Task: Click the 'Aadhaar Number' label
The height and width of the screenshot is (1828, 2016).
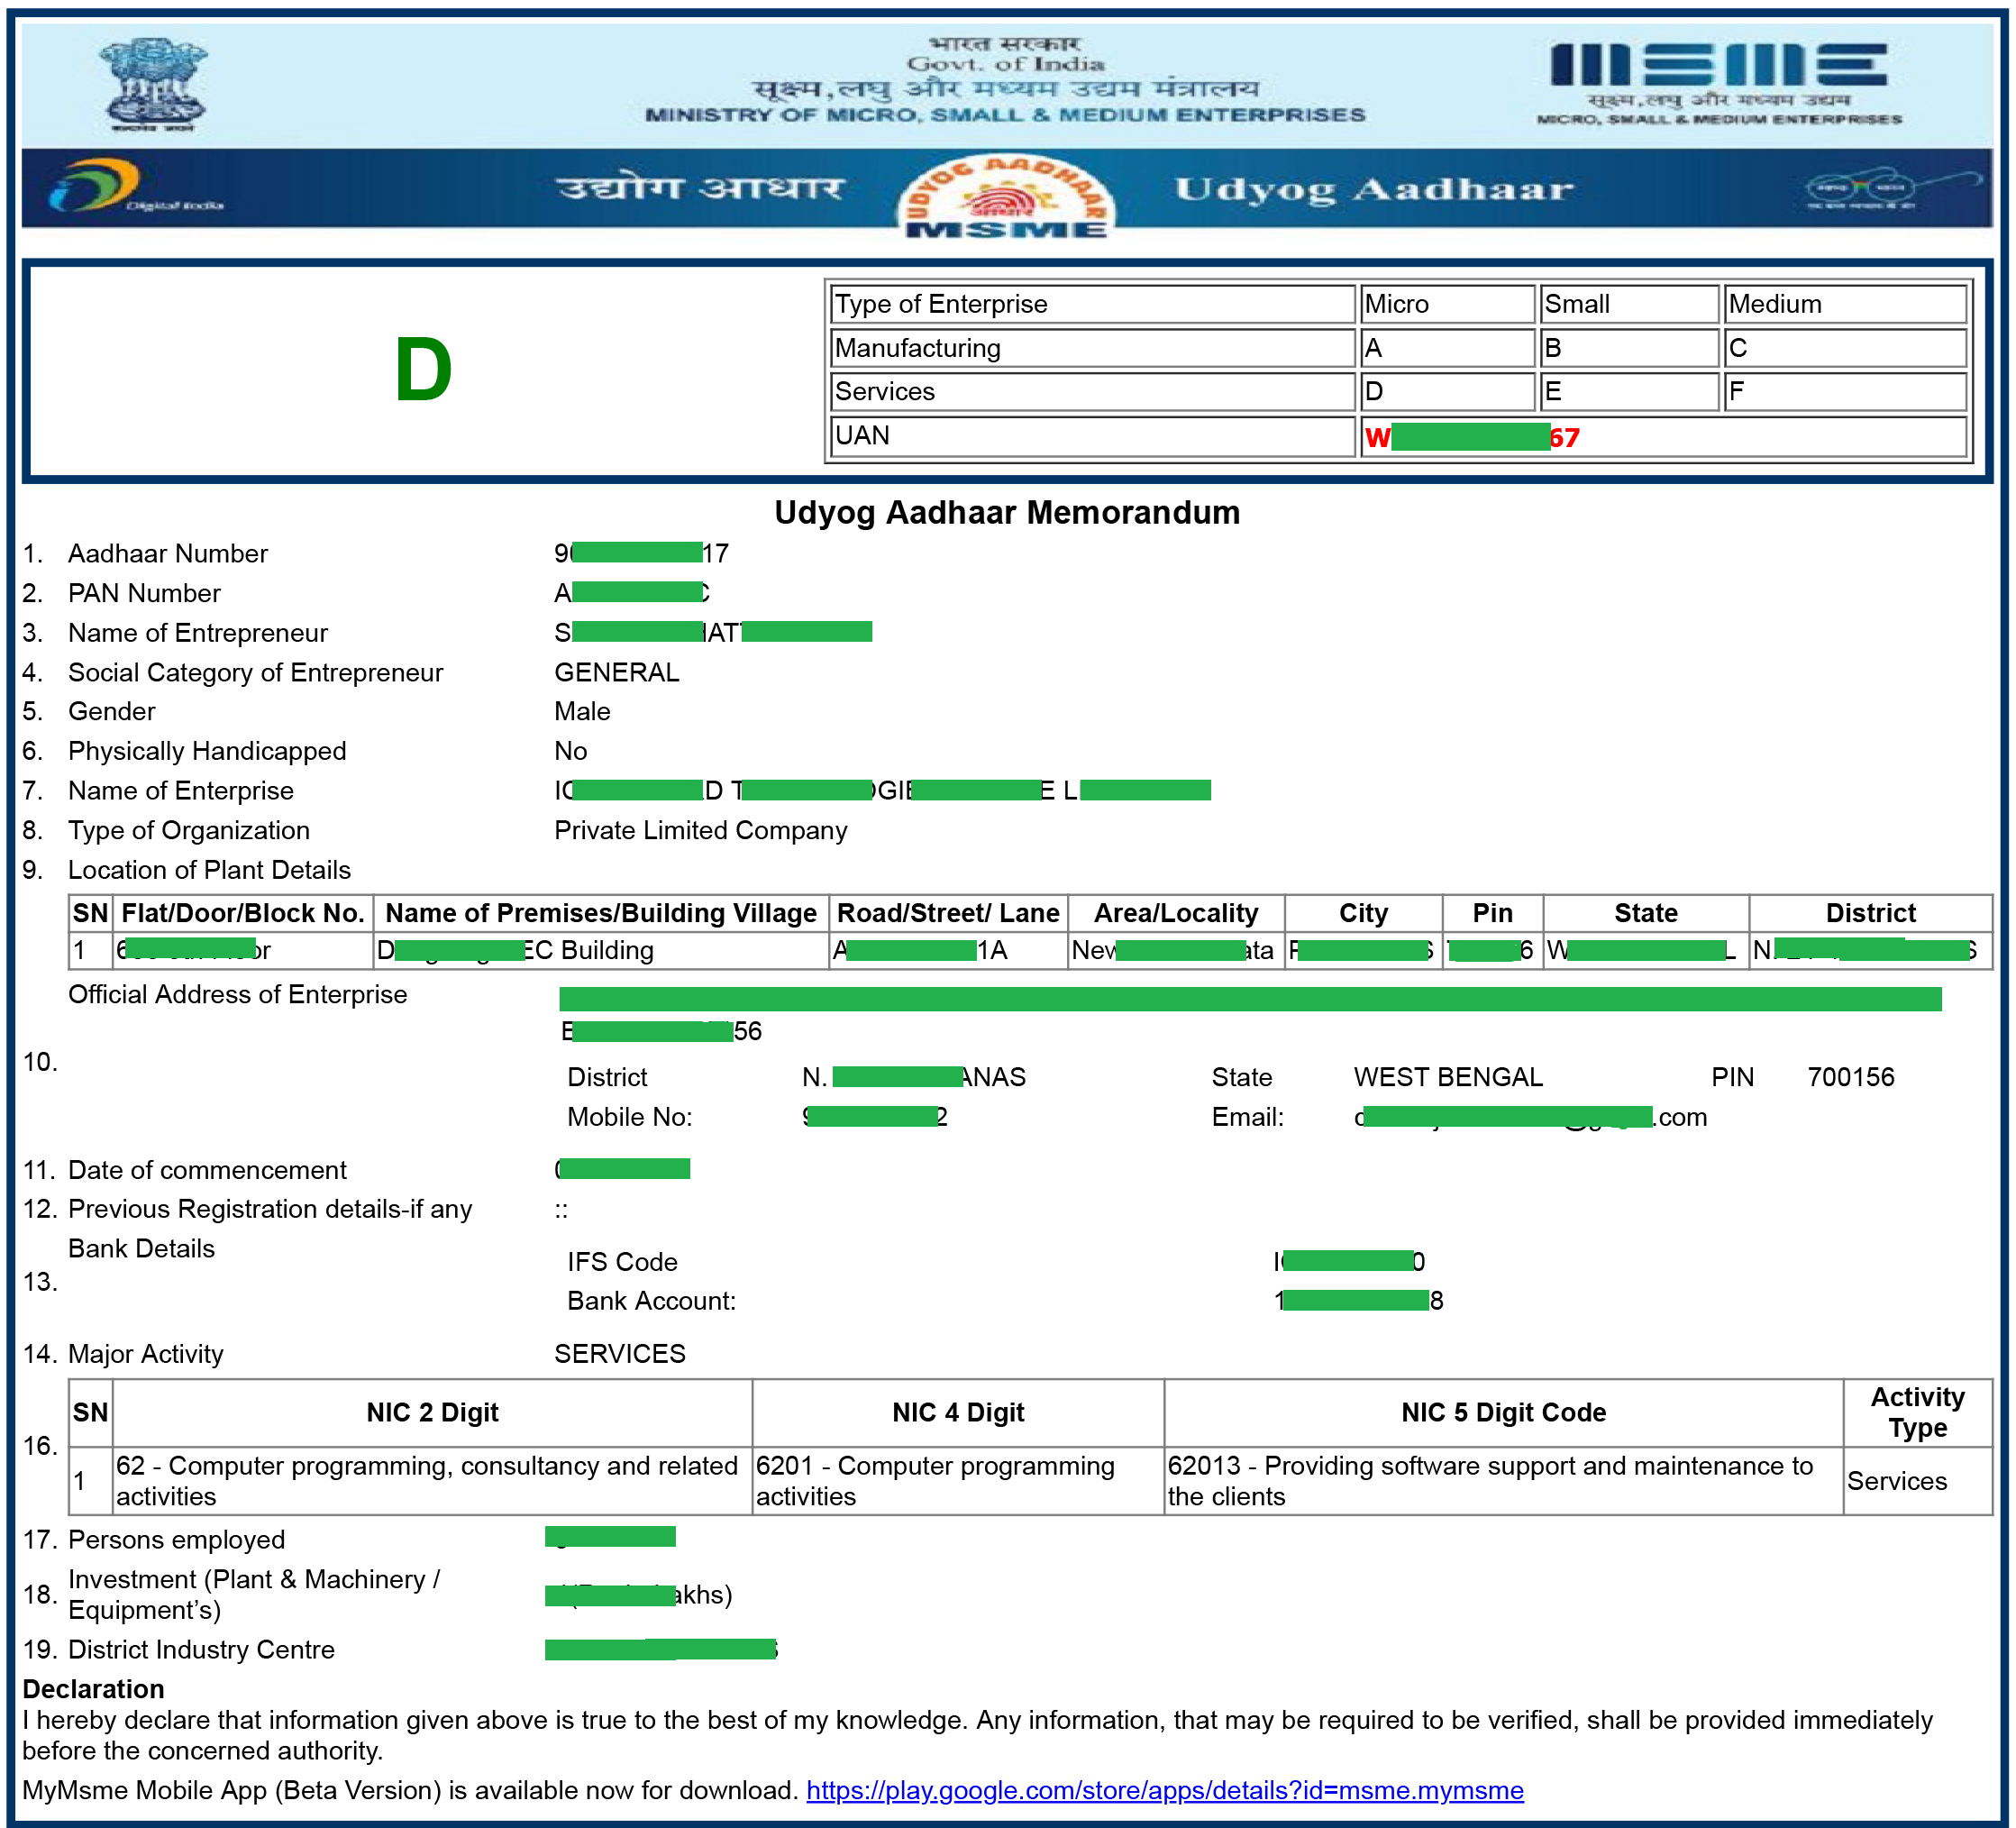Action: pos(168,553)
